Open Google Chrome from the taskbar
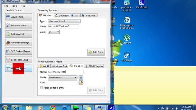Image resolution: width=196 pixels, height=110 pixels. (x=53, y=108)
